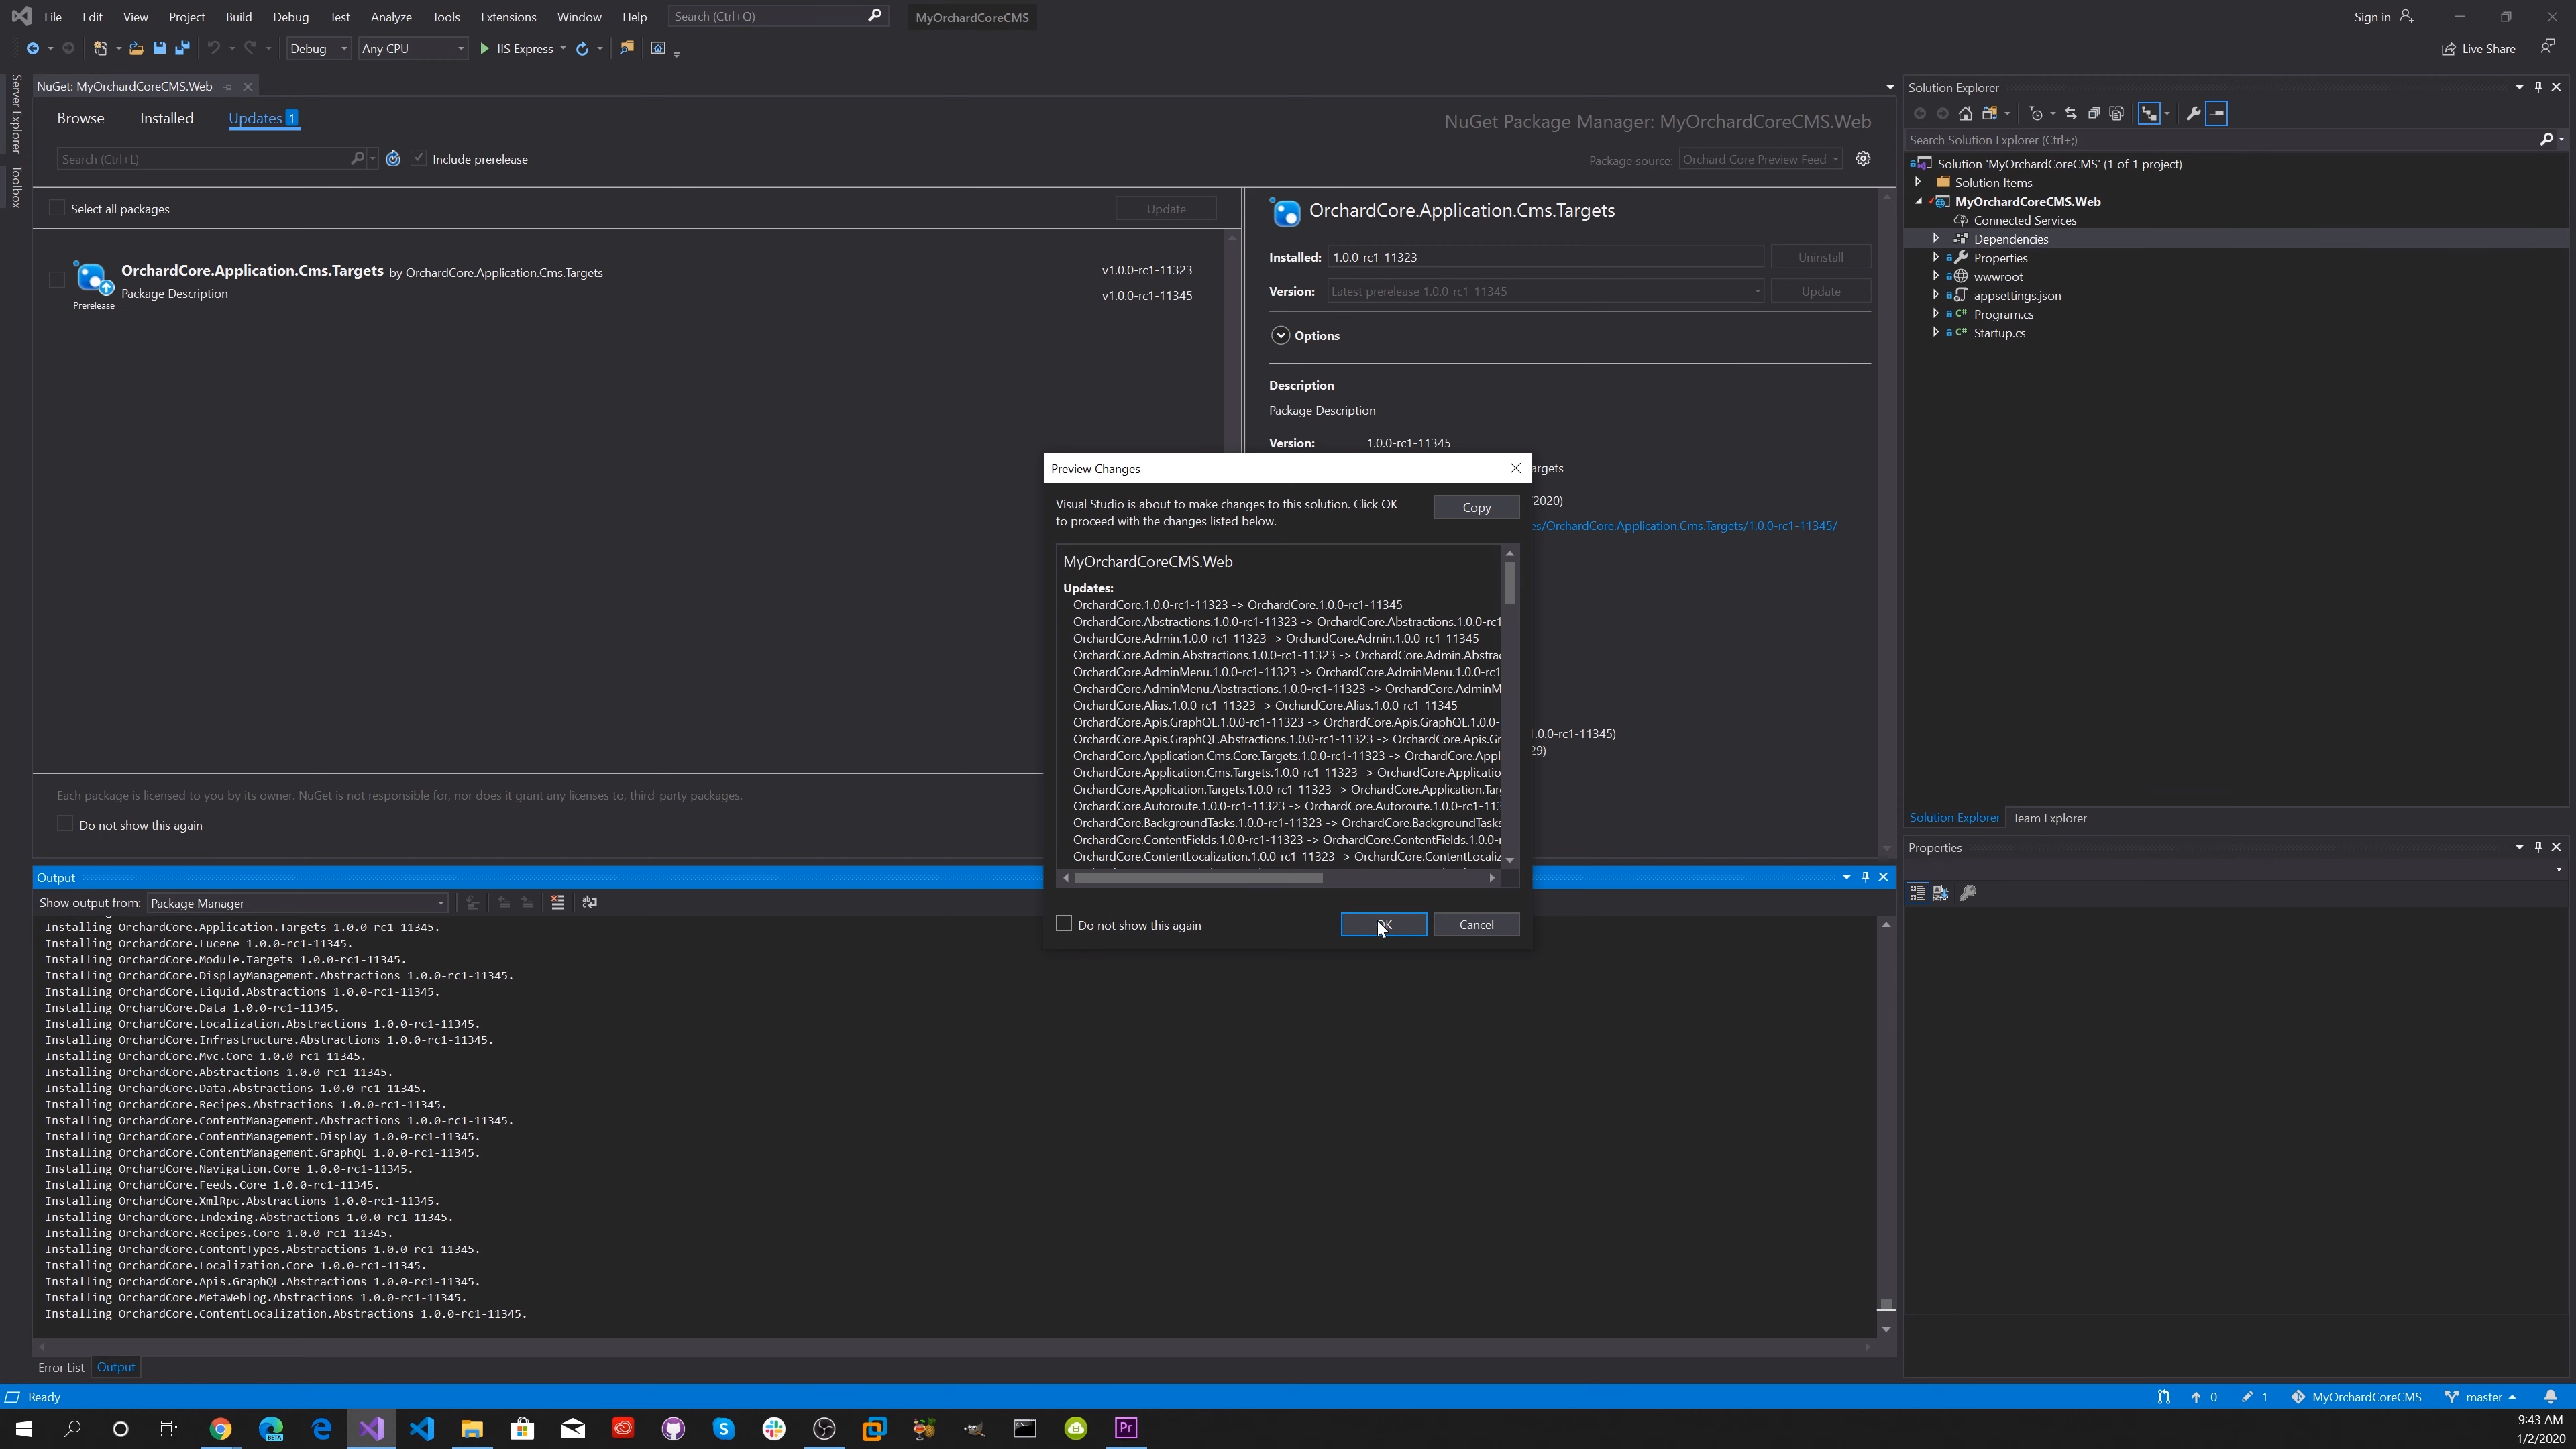
Task: Click the Visual Studio Search (Ctrl+Q) box
Action: [778, 16]
